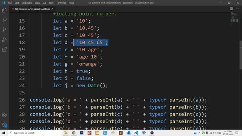Open the Windows notification center icon

click(x=237, y=133)
